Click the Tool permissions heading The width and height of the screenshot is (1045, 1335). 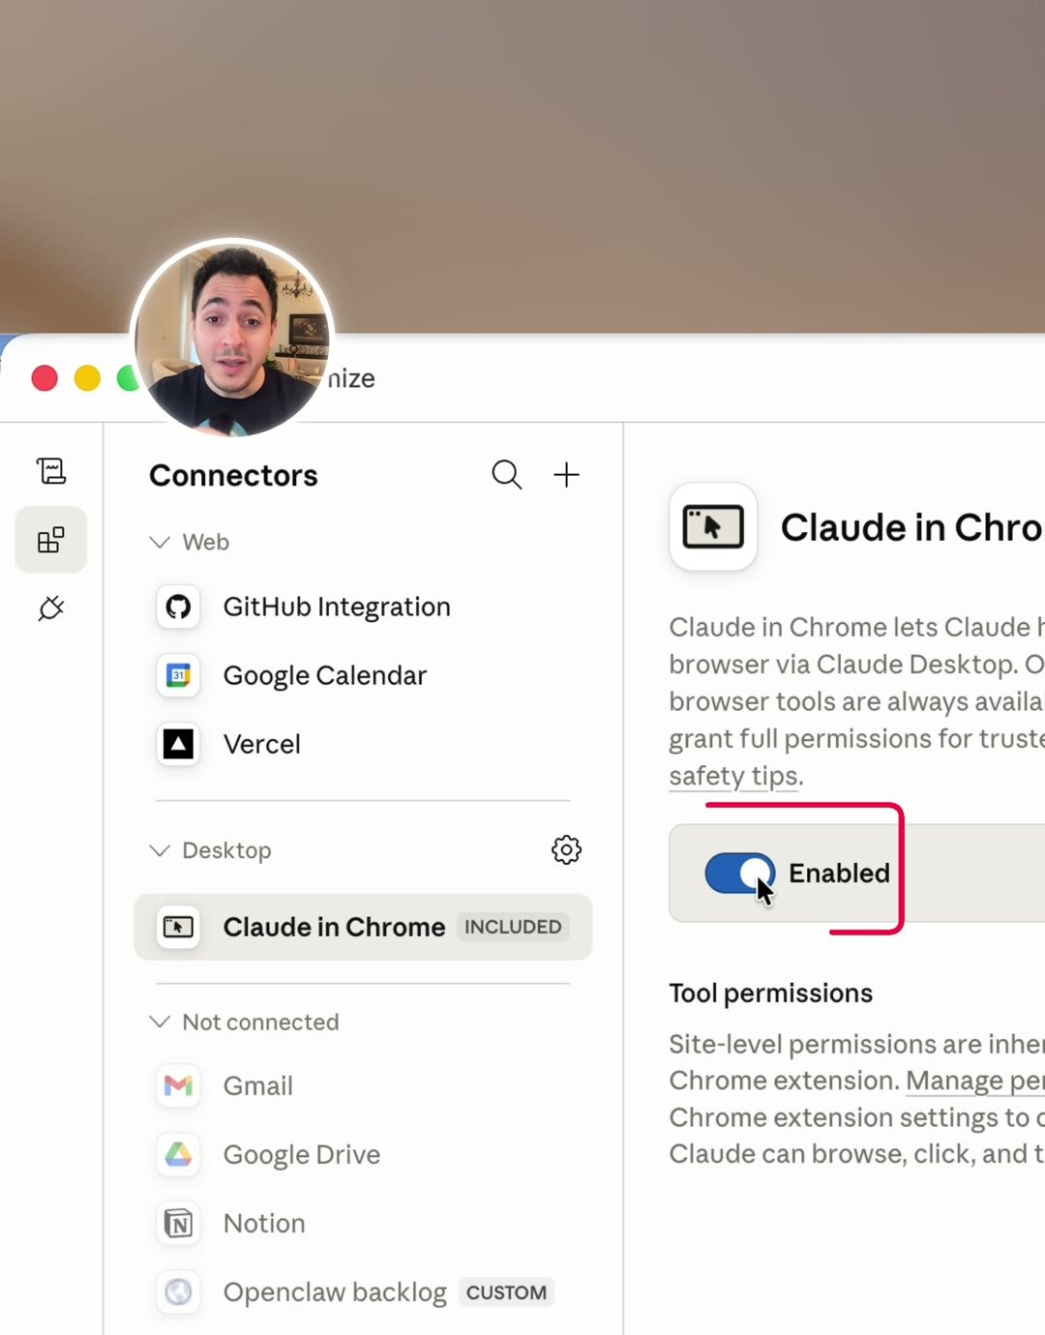(x=771, y=994)
